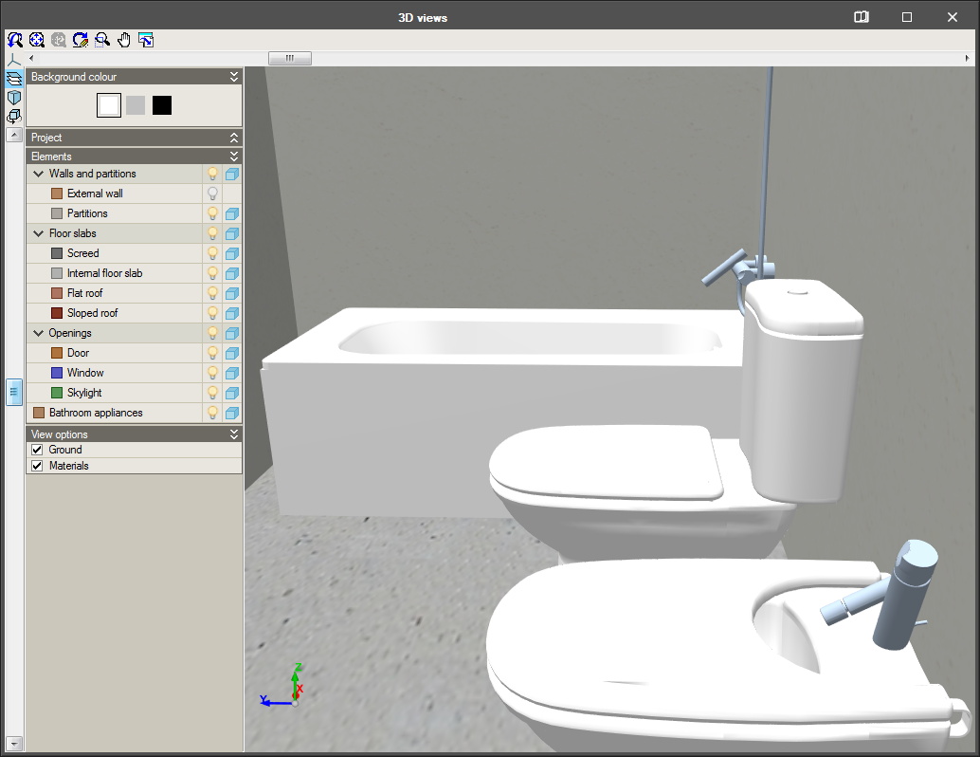Image resolution: width=980 pixels, height=757 pixels.
Task: Click the horizontal scrollbar left arrow
Action: click(32, 59)
